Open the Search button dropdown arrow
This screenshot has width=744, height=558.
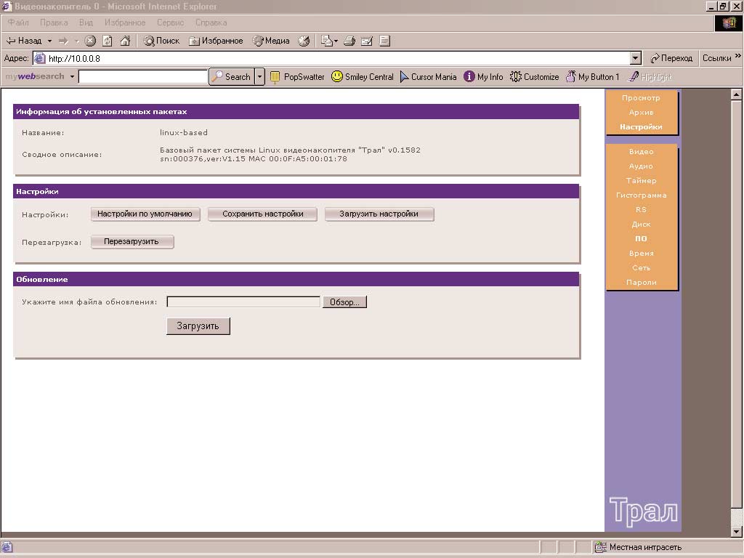pos(259,76)
